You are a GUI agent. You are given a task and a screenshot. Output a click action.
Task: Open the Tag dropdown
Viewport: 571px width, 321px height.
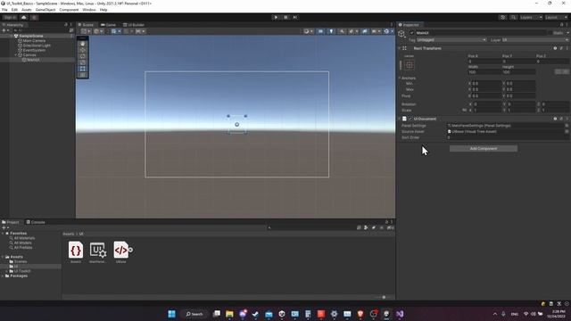[x=451, y=40]
